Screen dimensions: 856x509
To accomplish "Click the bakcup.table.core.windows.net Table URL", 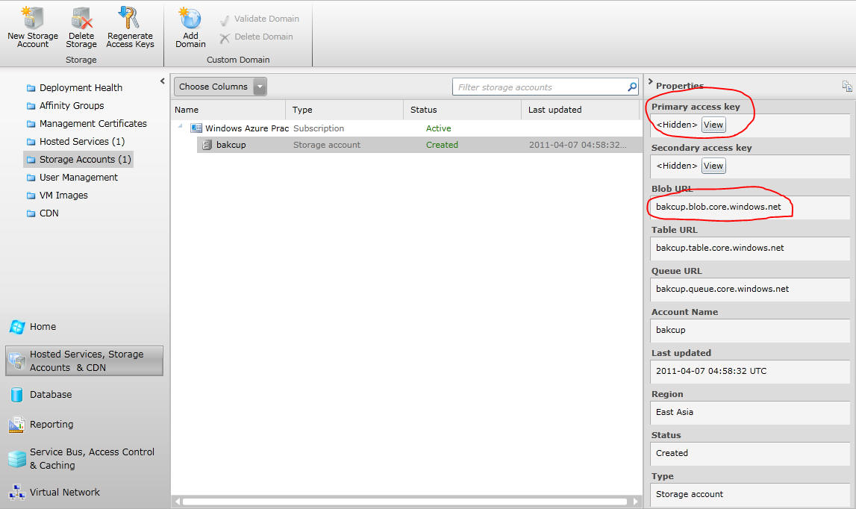I will [x=719, y=248].
